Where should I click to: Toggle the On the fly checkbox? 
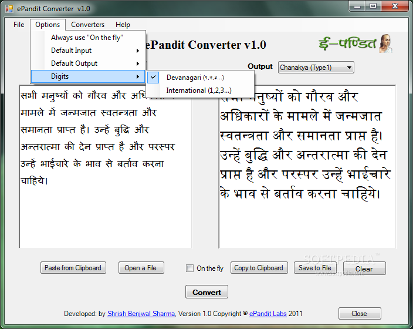[x=189, y=268]
